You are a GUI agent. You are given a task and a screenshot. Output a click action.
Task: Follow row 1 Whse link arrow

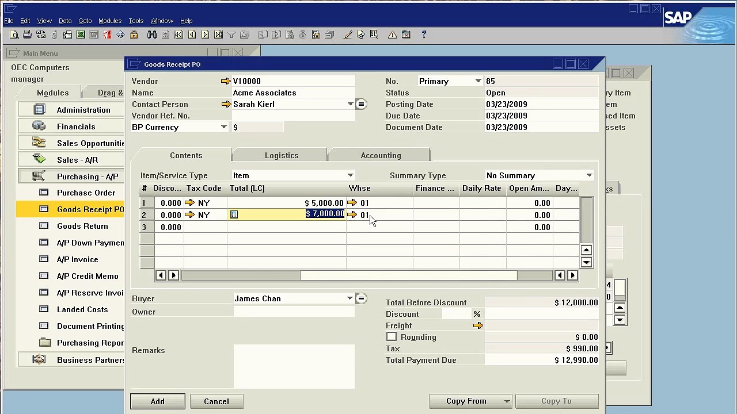click(x=352, y=203)
